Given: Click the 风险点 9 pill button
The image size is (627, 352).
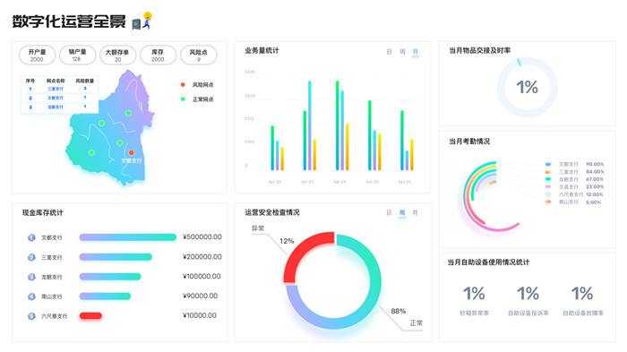Looking at the screenshot, I should tap(199, 56).
